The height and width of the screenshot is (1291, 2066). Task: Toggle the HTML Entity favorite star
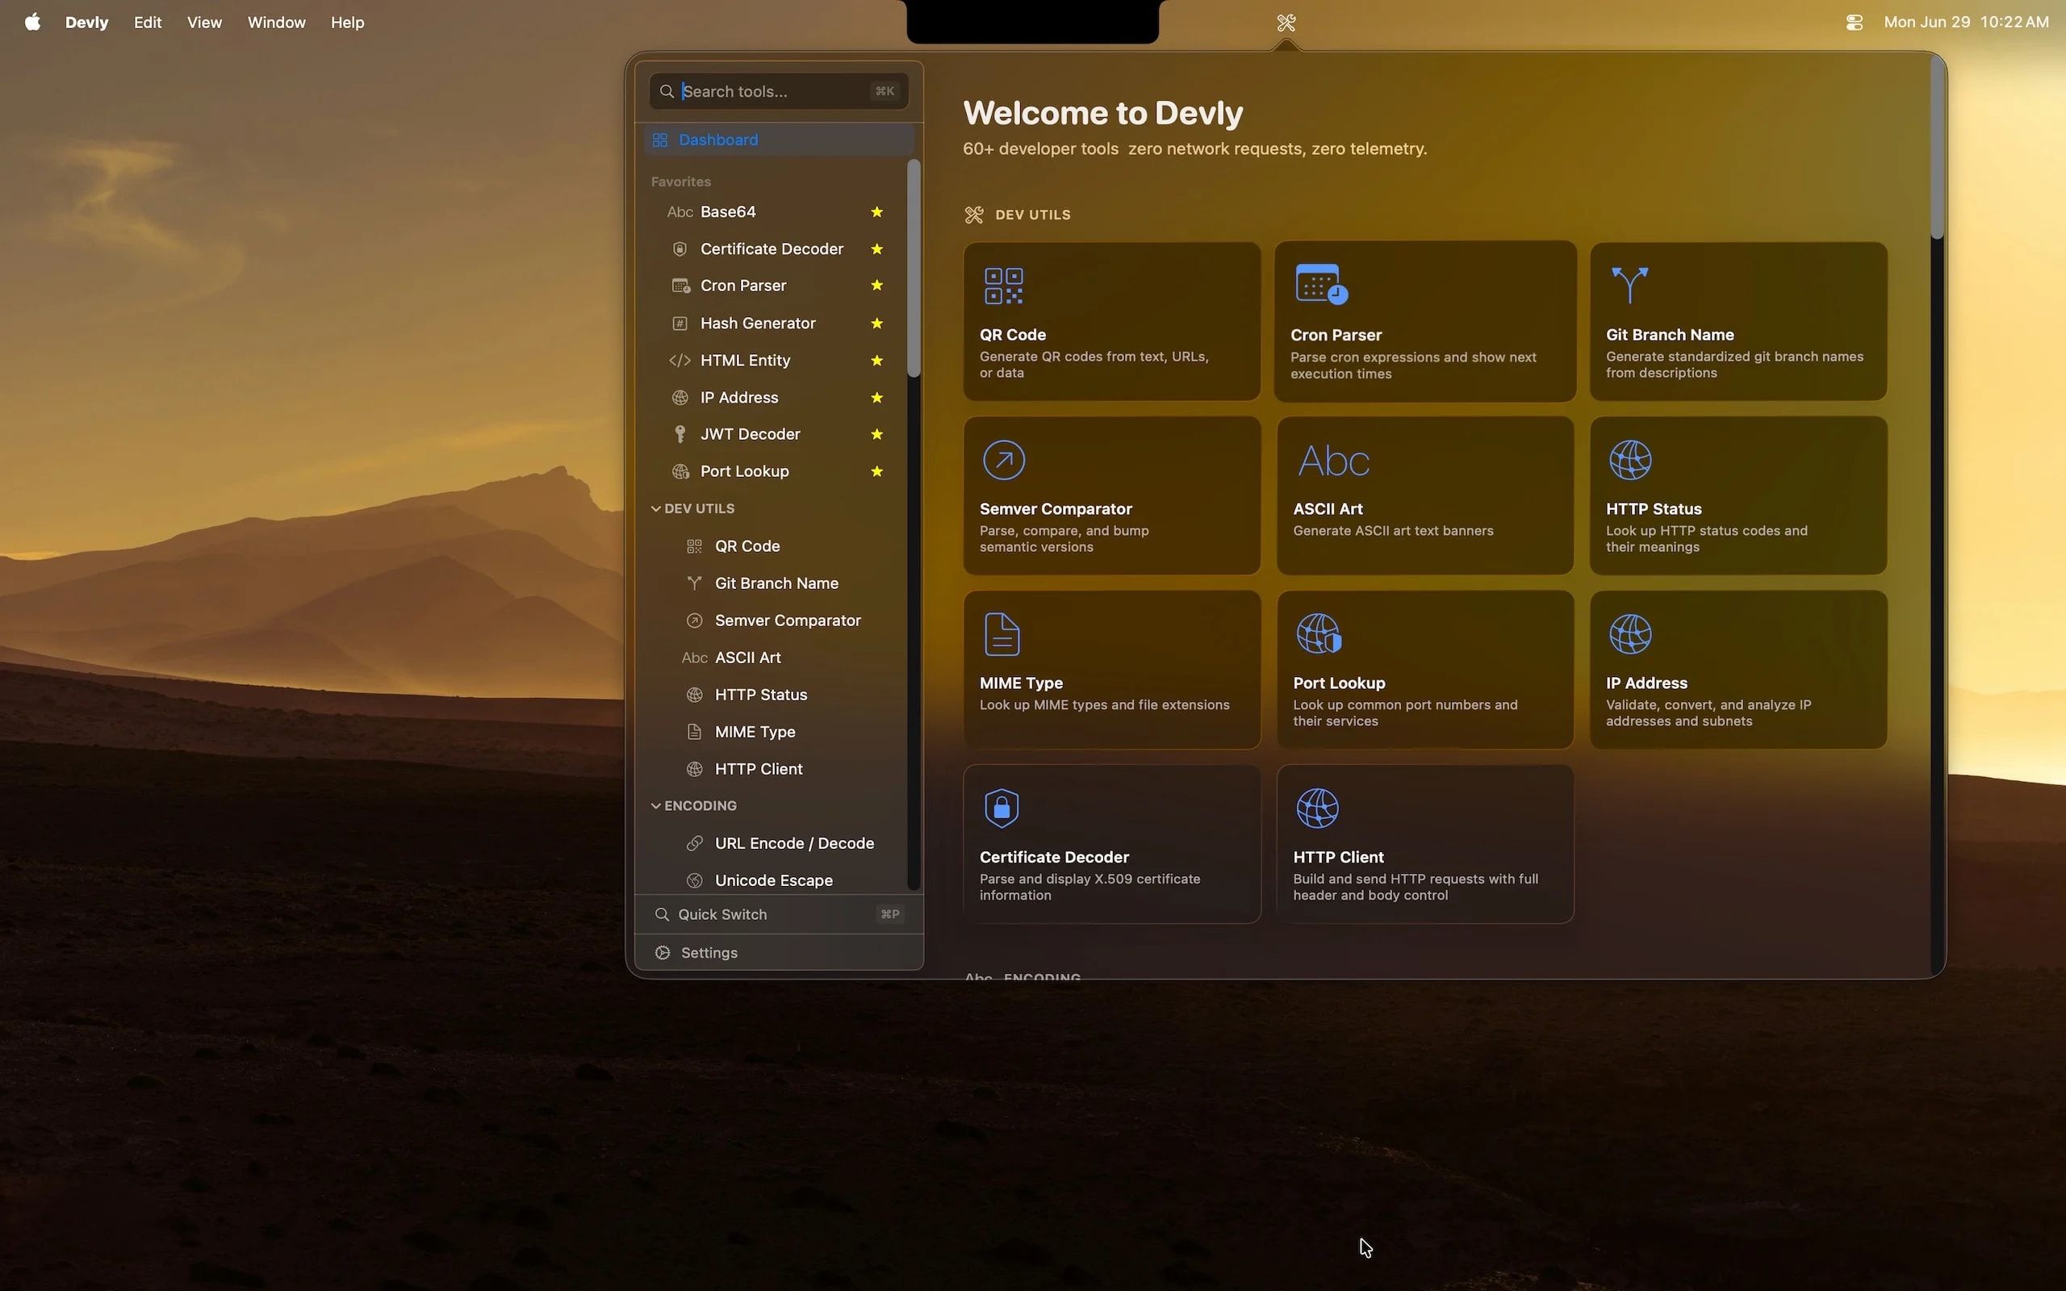876,361
